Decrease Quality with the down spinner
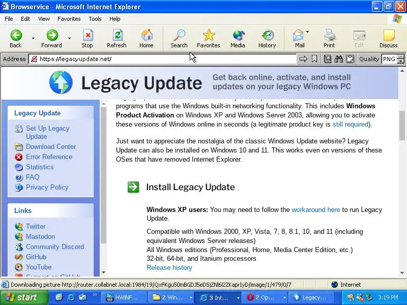 pyautogui.click(x=401, y=62)
